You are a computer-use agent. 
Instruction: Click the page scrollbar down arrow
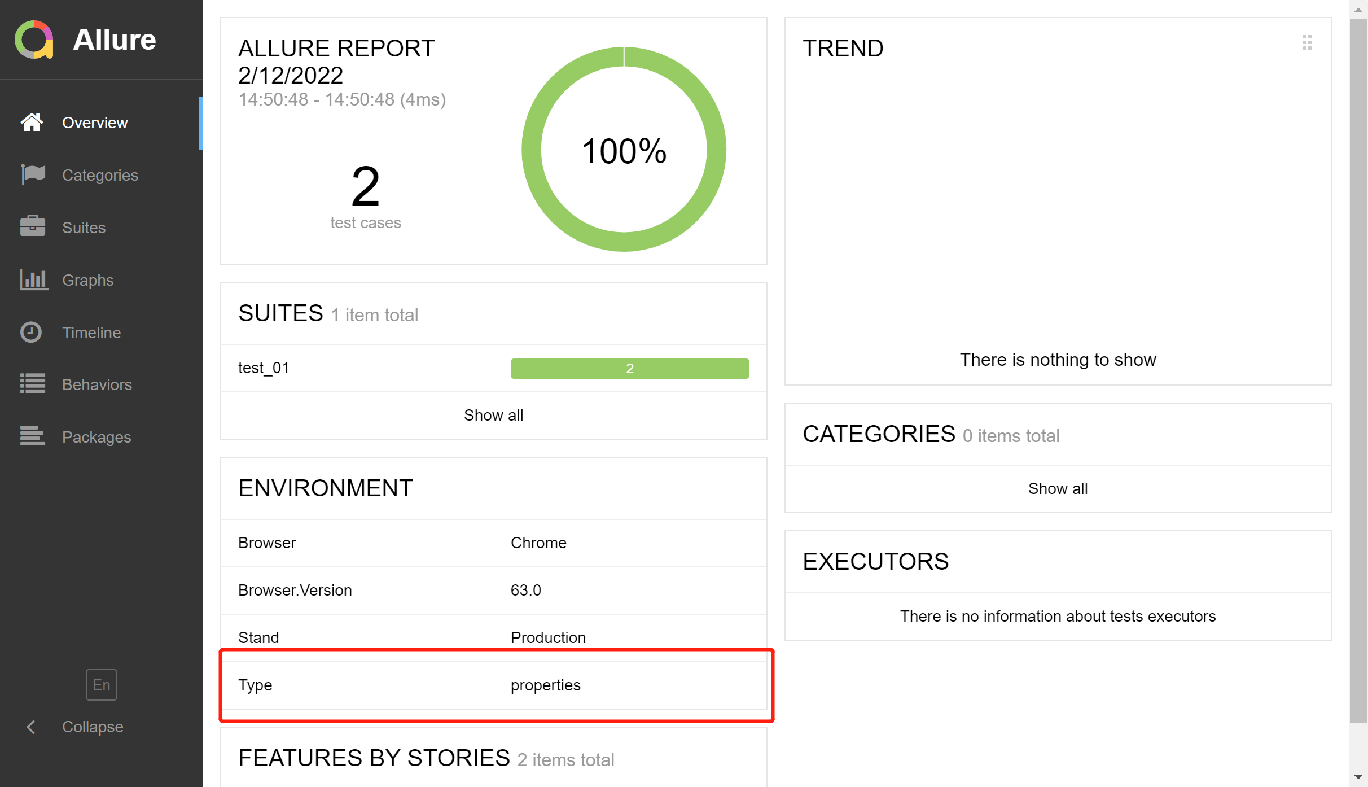coord(1358,777)
